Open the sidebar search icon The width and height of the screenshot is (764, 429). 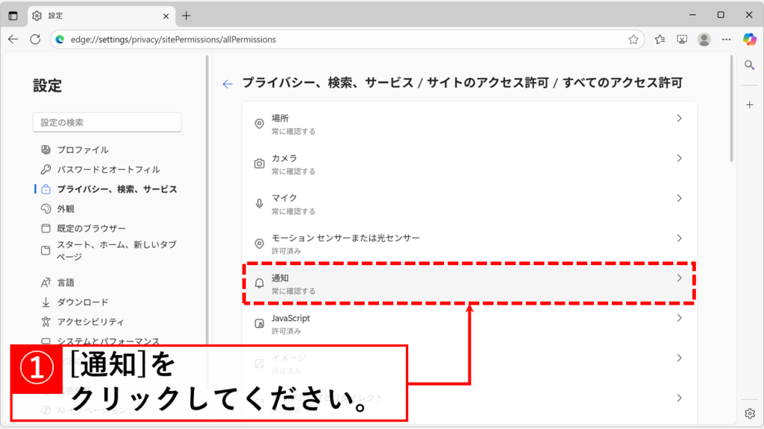pyautogui.click(x=749, y=65)
